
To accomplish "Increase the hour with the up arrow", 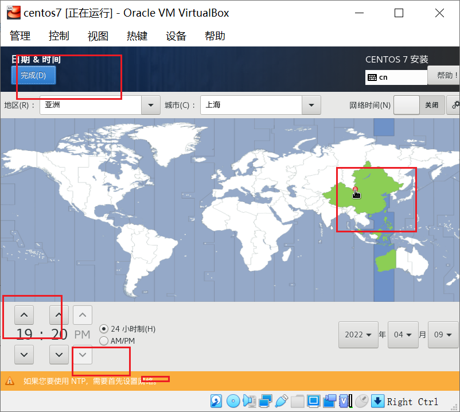I will (24, 315).
